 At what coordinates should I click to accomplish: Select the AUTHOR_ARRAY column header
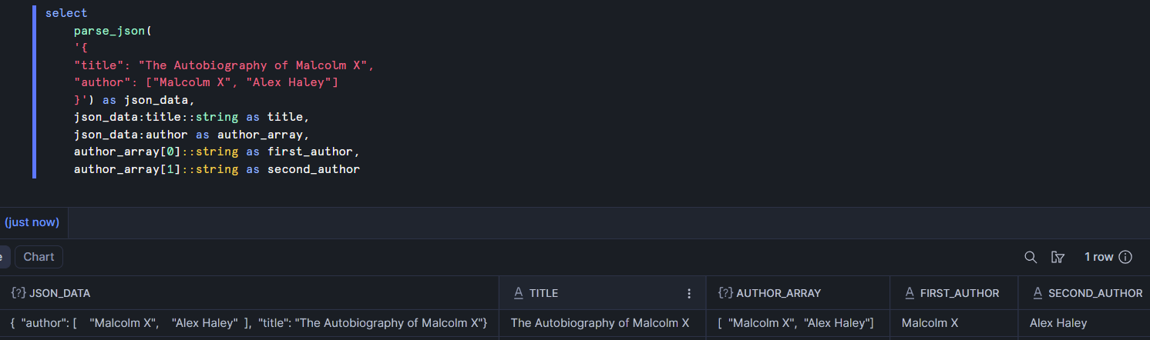point(778,293)
